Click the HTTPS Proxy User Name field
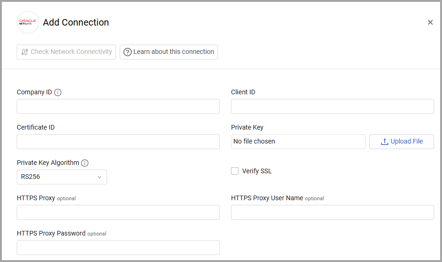This screenshot has height=262, width=442. (x=333, y=212)
